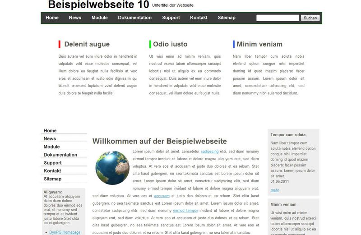Choose Sitemap in the left sidebar menu
This screenshot has height=235, width=361.
[x=52, y=179]
